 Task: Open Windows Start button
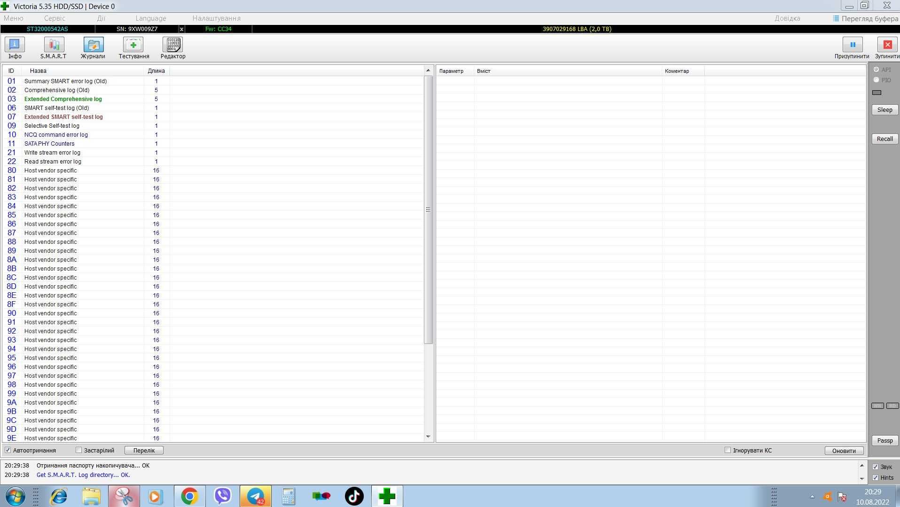pos(15,496)
